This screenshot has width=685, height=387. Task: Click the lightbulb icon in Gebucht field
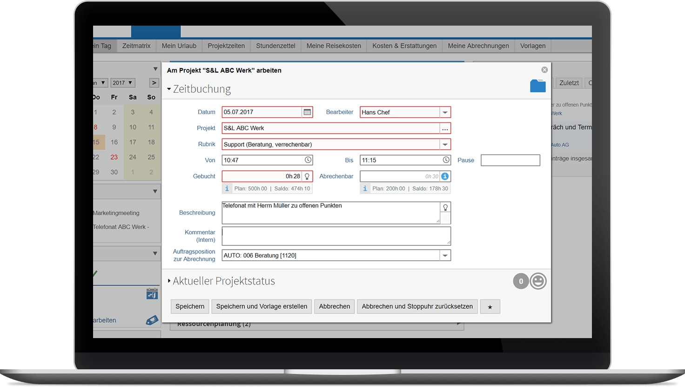[307, 177]
